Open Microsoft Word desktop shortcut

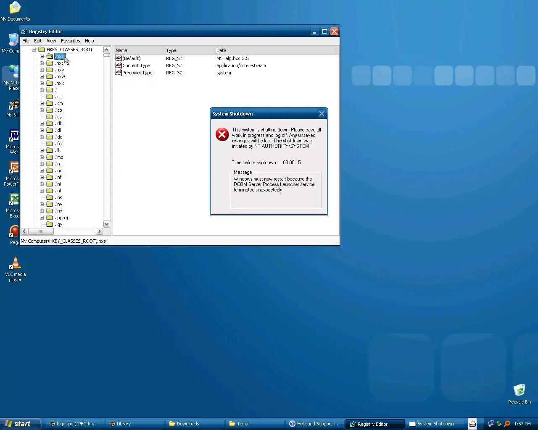(x=14, y=142)
